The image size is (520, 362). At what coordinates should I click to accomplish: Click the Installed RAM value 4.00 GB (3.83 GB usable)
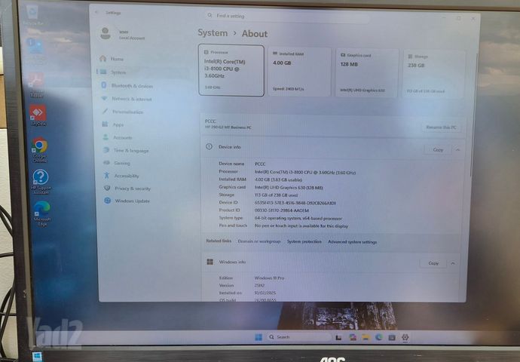[x=278, y=179]
